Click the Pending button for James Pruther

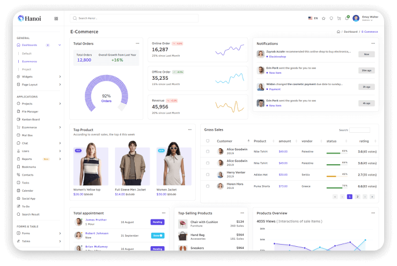click(157, 222)
